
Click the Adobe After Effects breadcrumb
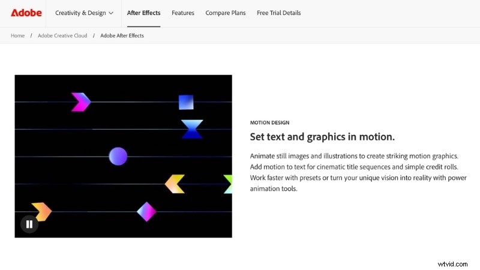122,35
